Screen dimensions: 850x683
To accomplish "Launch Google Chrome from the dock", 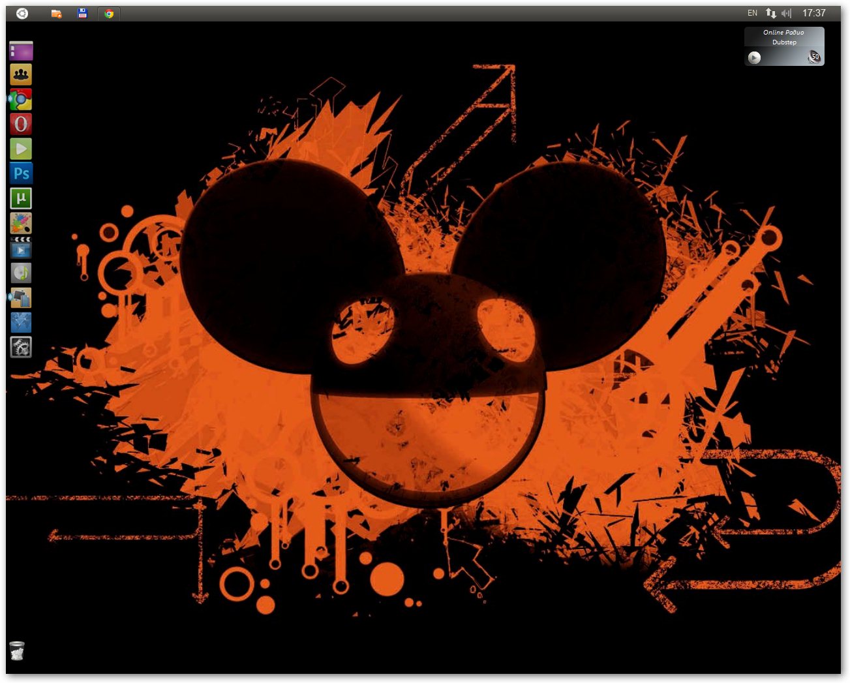I will [x=21, y=99].
